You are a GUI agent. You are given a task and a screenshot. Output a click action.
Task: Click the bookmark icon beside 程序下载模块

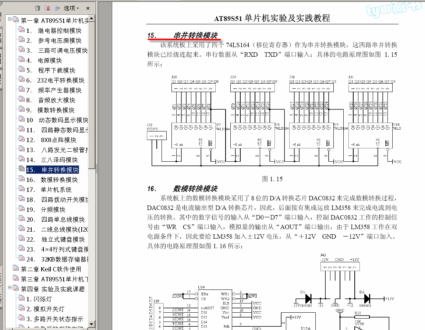point(22,70)
